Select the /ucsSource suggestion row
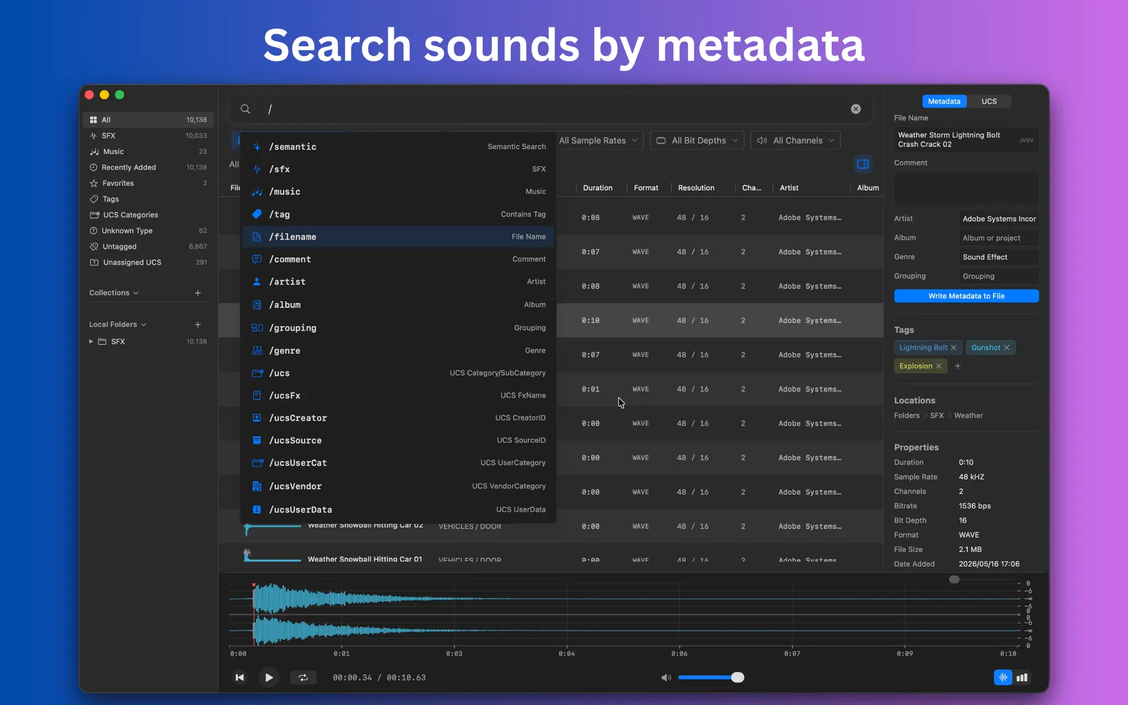 (x=398, y=441)
